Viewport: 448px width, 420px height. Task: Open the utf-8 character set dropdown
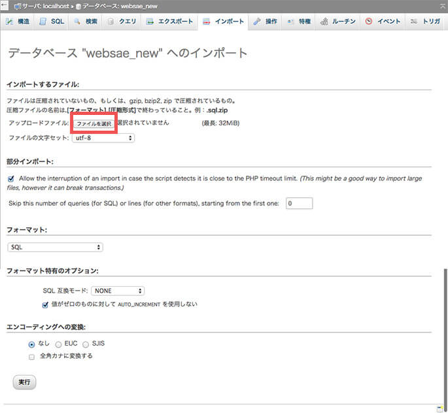pos(102,138)
